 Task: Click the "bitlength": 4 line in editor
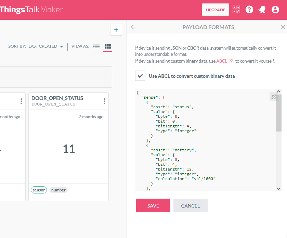[173, 126]
